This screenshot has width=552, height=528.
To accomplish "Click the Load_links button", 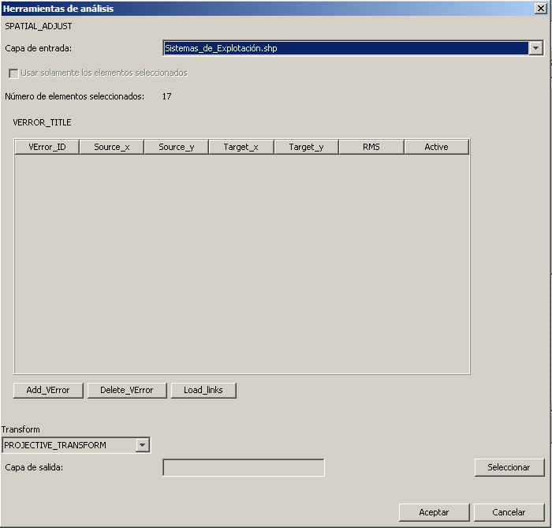I will coord(203,390).
